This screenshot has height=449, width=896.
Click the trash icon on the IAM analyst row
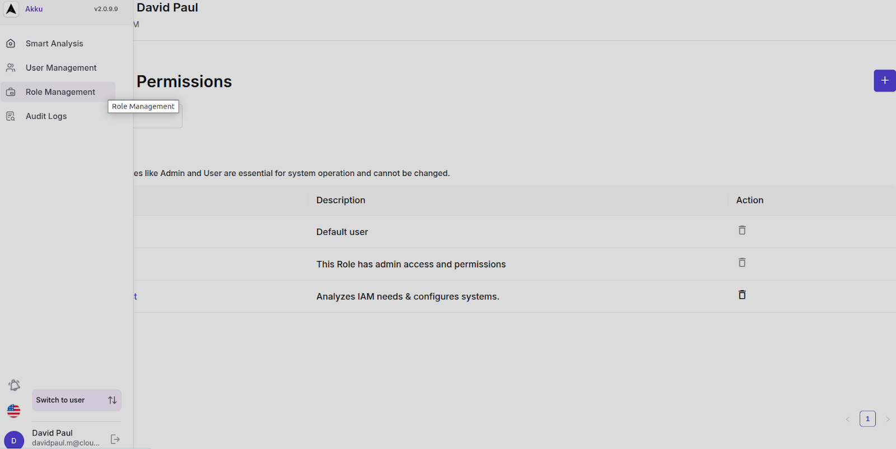(x=741, y=294)
